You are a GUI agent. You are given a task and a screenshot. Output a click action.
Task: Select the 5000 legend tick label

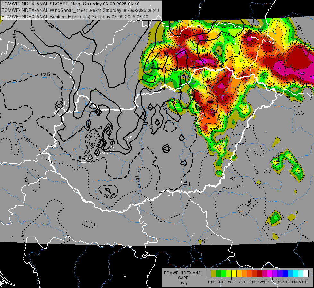pos(303,282)
